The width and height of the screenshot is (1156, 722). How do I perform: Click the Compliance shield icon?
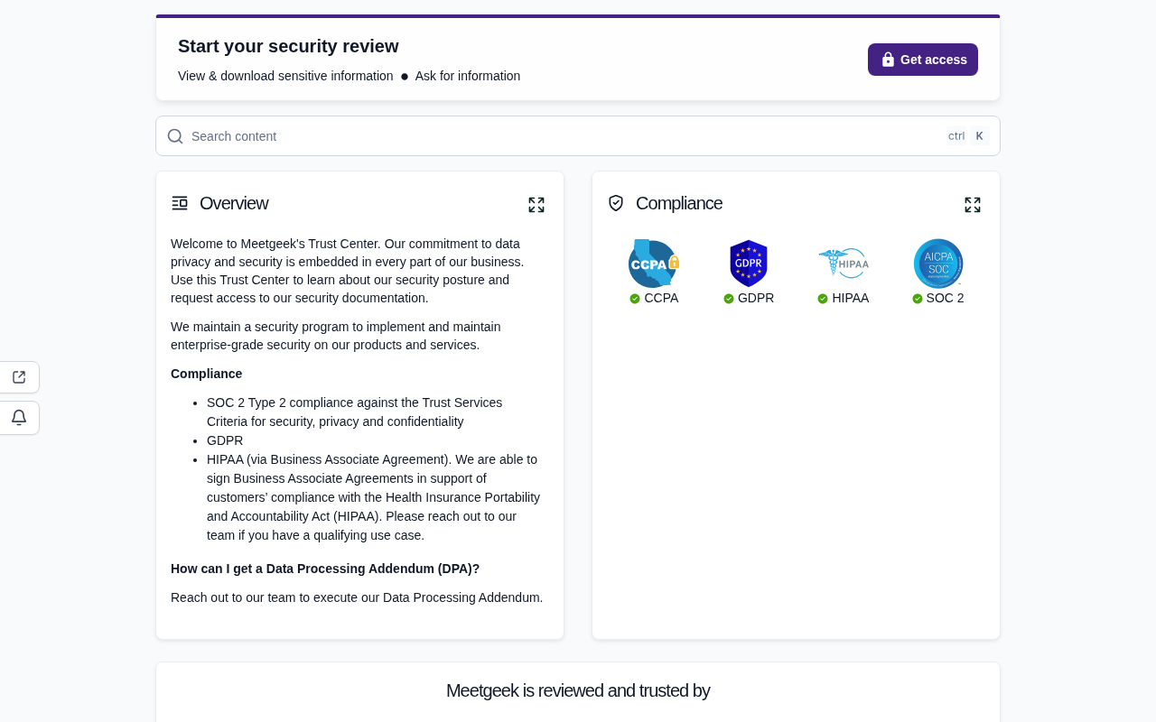(616, 203)
